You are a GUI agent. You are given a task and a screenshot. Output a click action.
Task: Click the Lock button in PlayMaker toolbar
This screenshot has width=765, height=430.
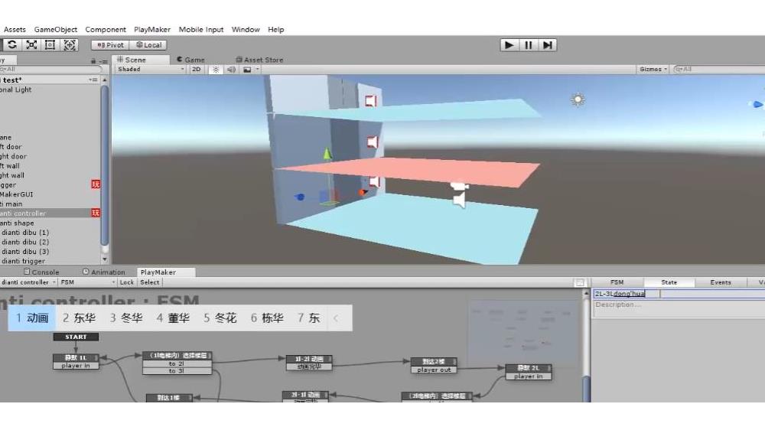point(127,282)
